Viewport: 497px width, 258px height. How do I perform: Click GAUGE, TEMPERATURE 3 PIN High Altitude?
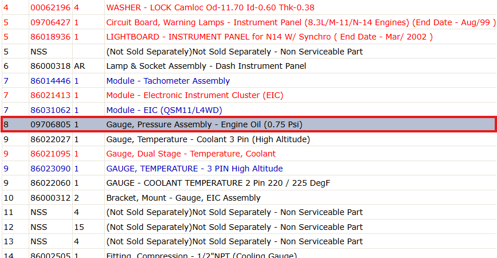click(194, 169)
